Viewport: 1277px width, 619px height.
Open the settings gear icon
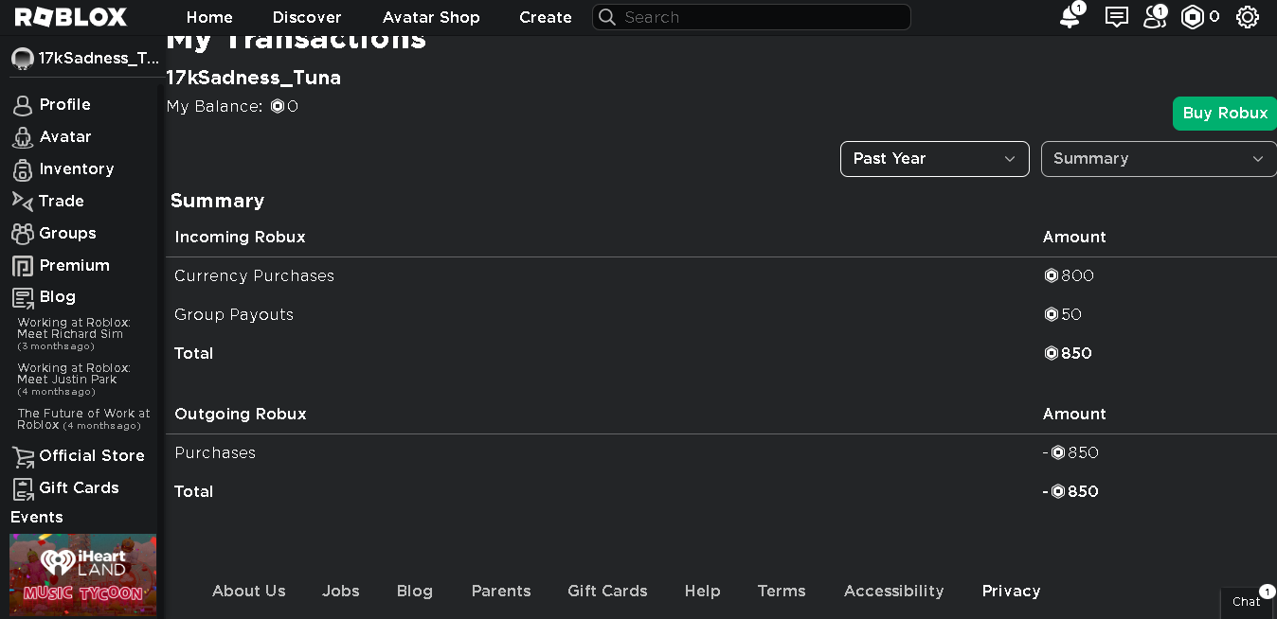[1248, 17]
